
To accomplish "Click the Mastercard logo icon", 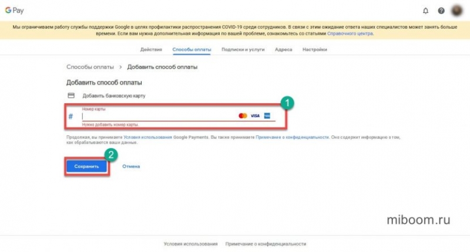I will (x=243, y=115).
